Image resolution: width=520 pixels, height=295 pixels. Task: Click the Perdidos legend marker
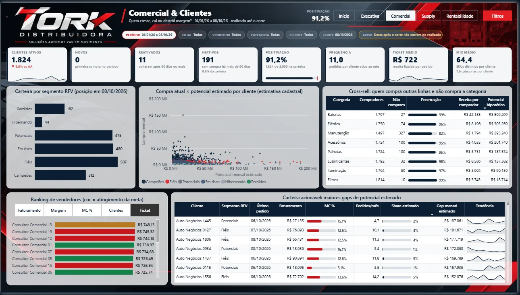coord(249,182)
